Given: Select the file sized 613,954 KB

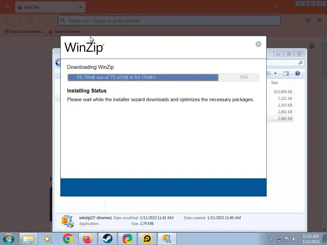Looking at the screenshot, I should [x=283, y=92].
